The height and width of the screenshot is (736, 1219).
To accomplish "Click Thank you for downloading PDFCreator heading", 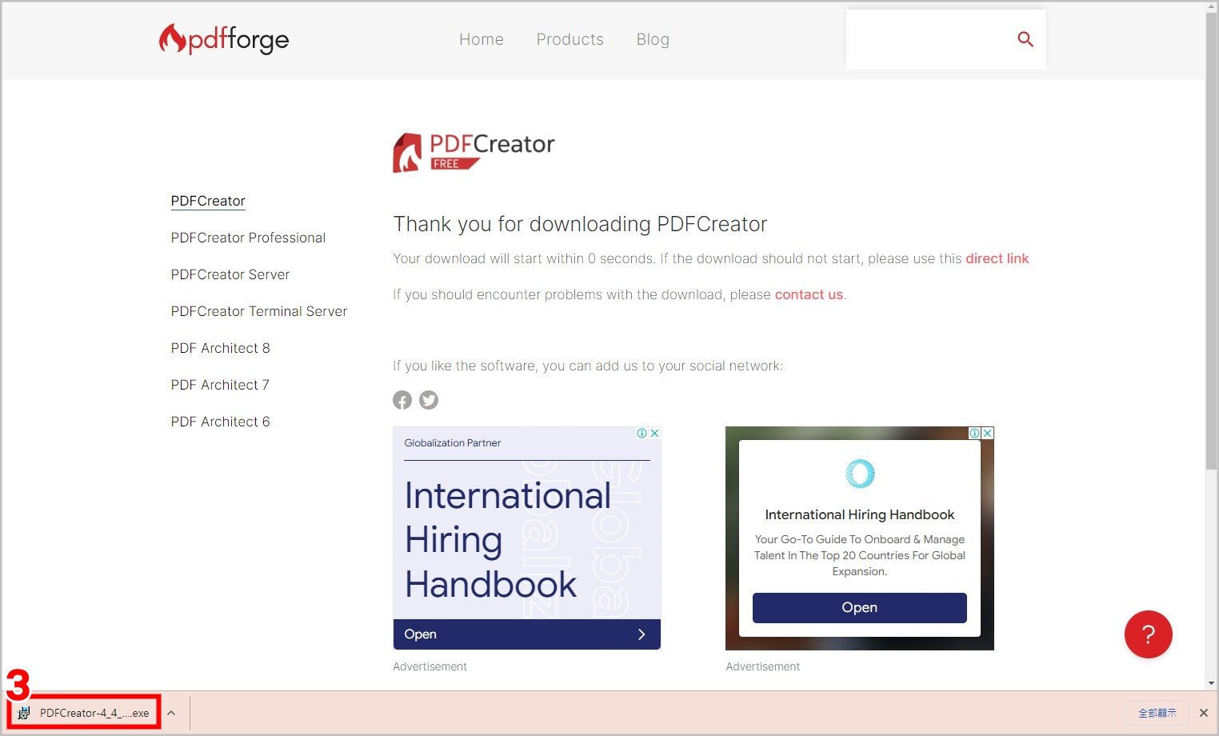I will (x=580, y=224).
